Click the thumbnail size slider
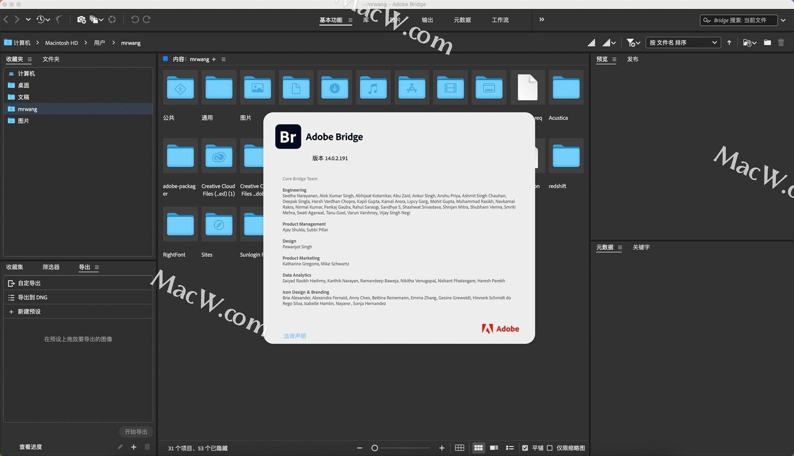794x456 pixels. point(402,448)
